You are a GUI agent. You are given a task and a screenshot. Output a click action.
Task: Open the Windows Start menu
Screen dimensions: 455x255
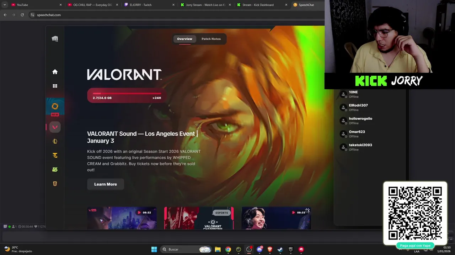[x=154, y=249]
